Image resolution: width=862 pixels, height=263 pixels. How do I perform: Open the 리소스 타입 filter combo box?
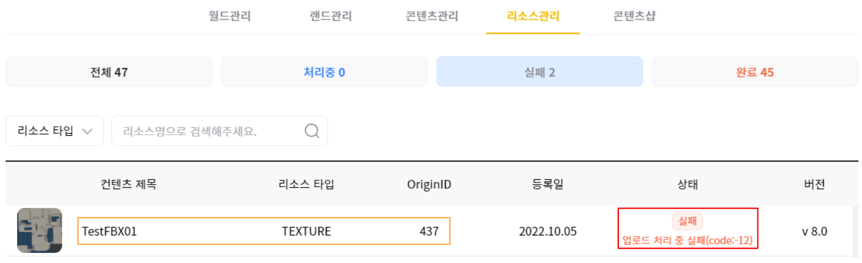pyautogui.click(x=55, y=131)
